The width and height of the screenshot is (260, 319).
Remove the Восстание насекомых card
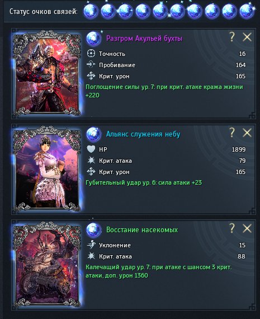coord(247,228)
